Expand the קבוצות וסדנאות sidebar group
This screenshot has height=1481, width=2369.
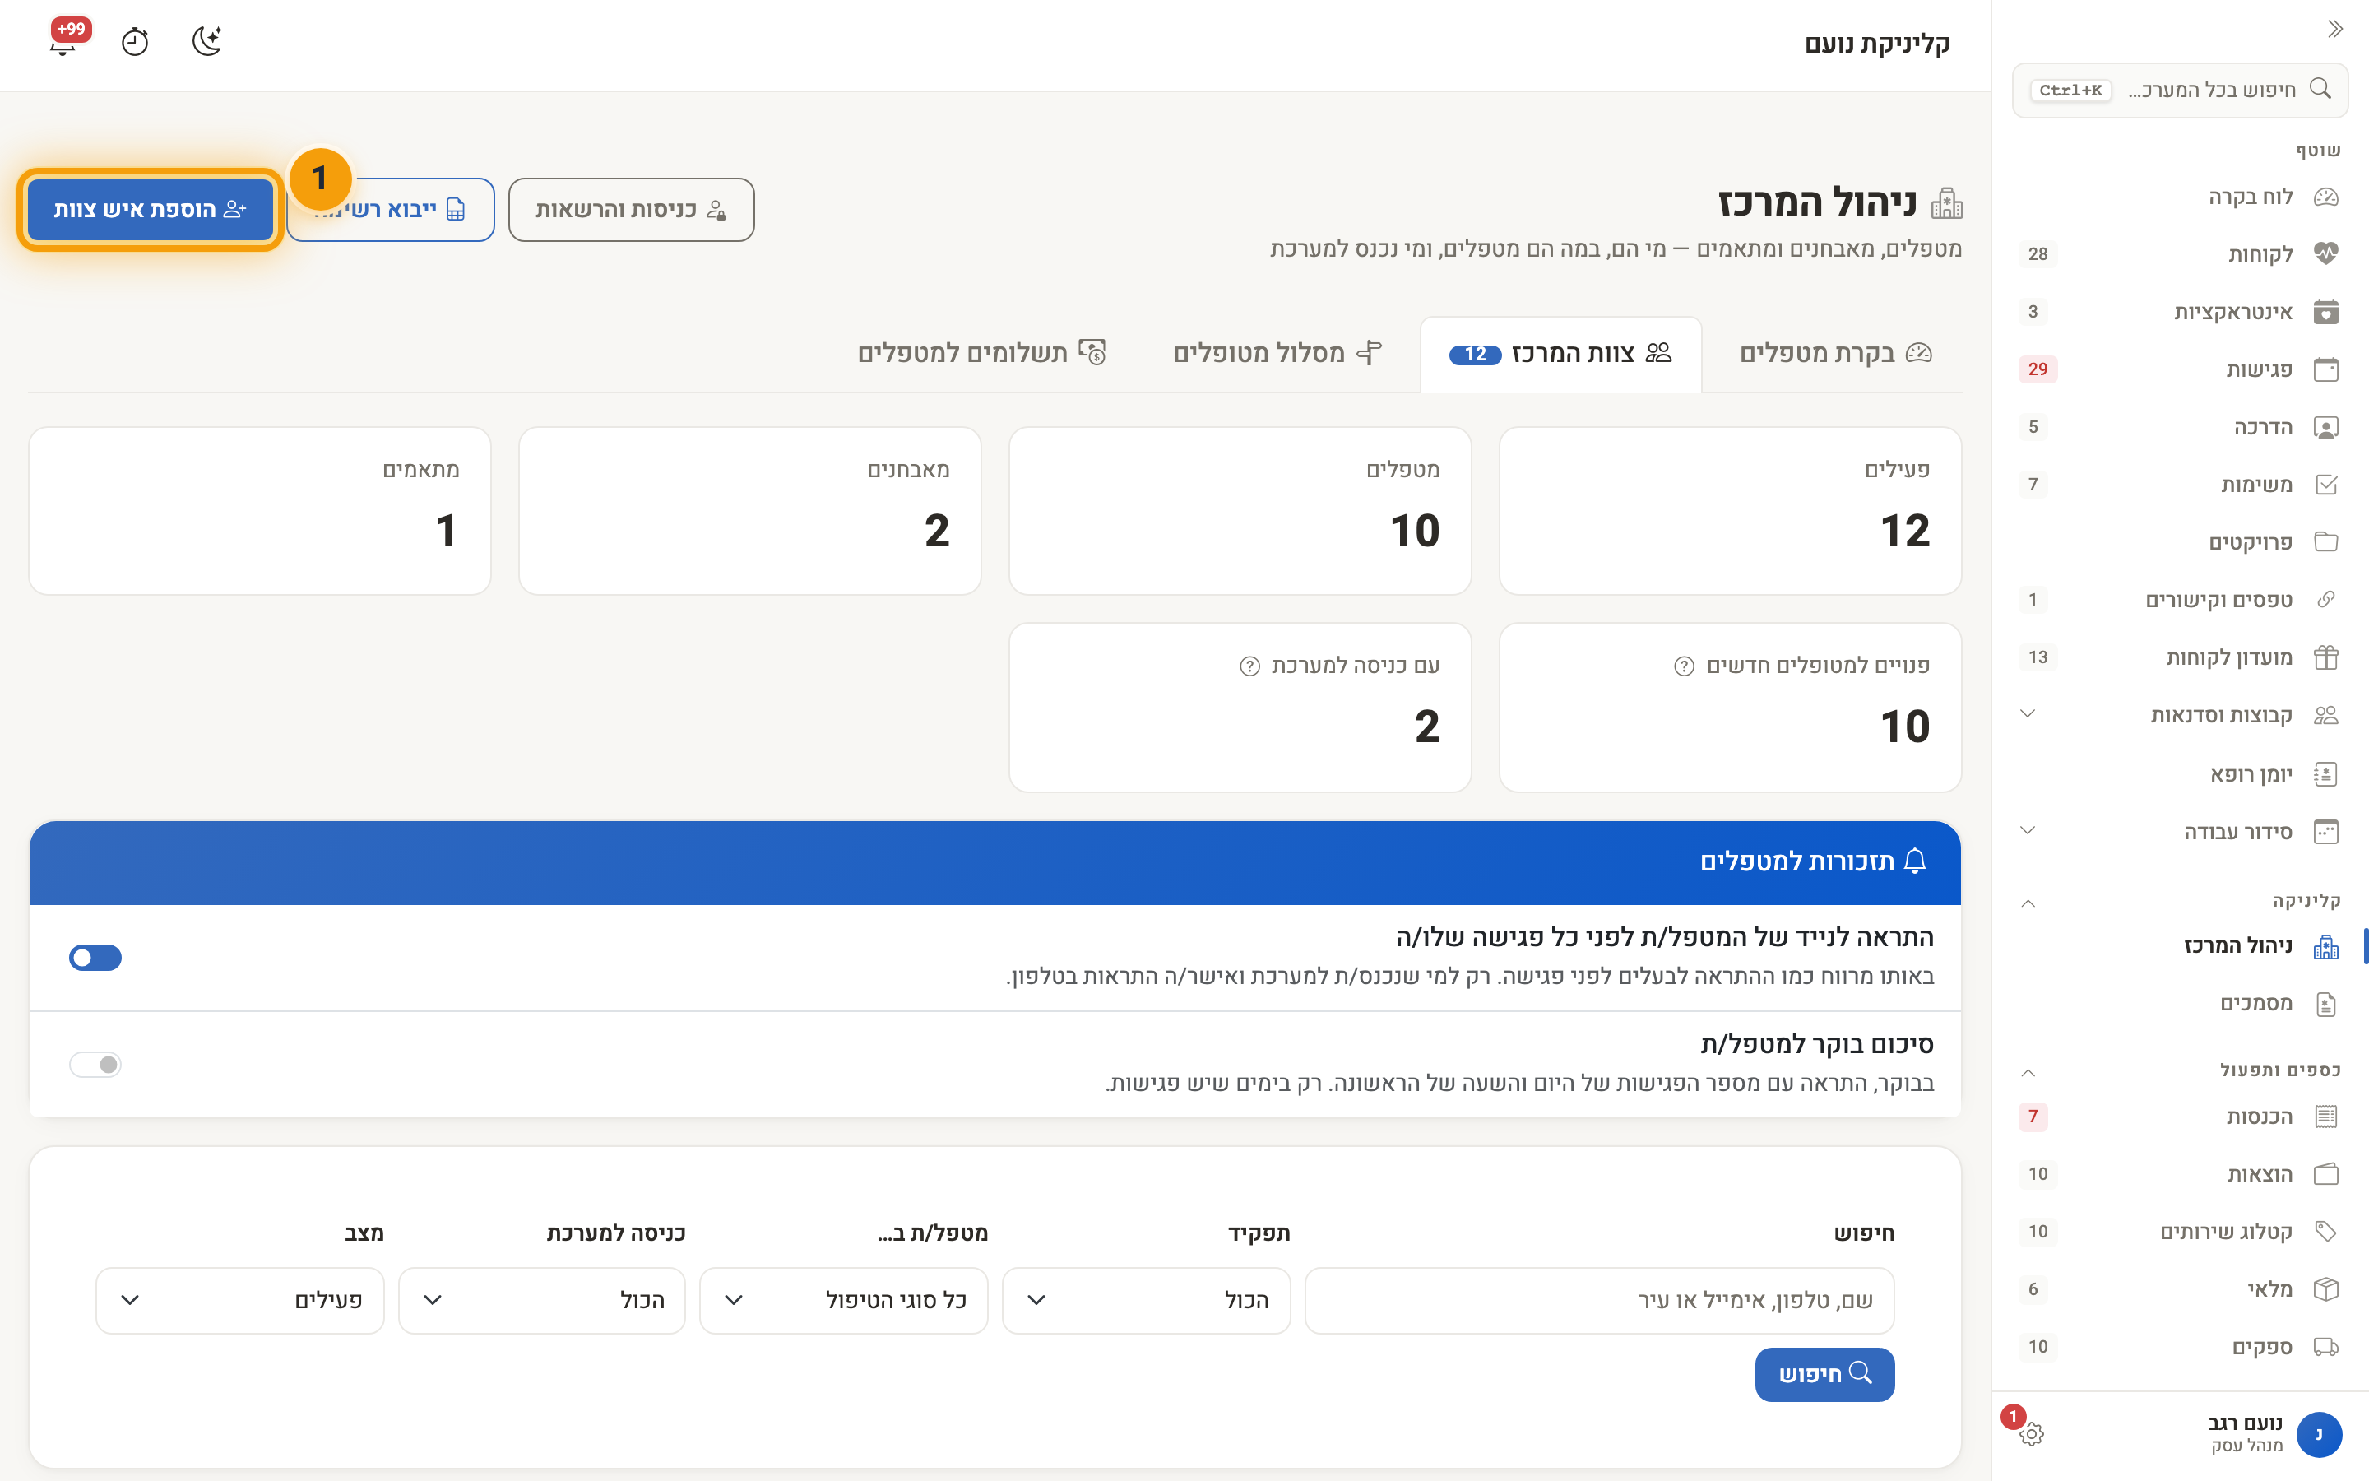[x=2028, y=714]
